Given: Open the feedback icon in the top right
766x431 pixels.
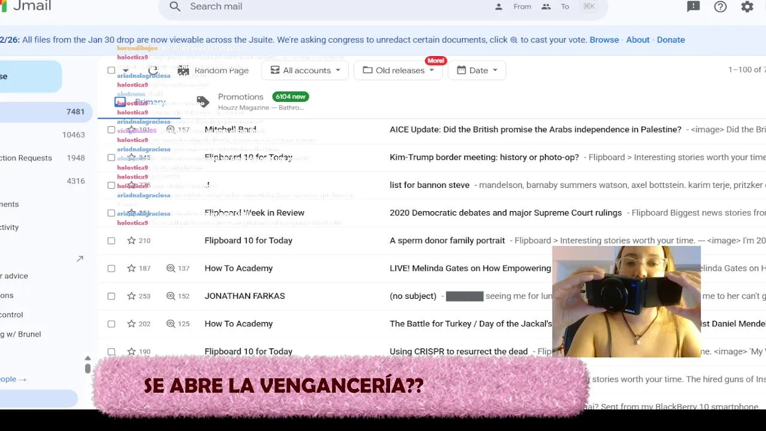Looking at the screenshot, I should [694, 7].
